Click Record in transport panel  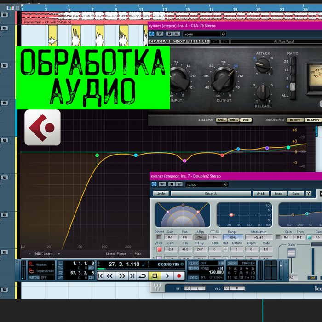pos(179,276)
